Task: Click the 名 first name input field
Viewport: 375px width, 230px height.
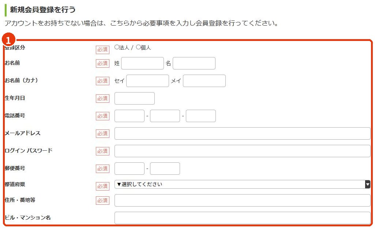Action: point(194,63)
